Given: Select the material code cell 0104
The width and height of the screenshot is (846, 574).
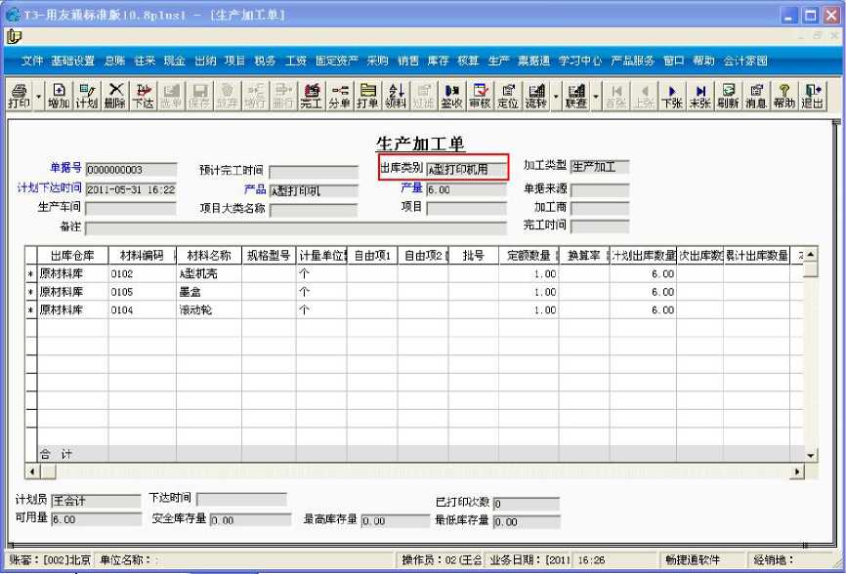Looking at the screenshot, I should coord(142,310).
